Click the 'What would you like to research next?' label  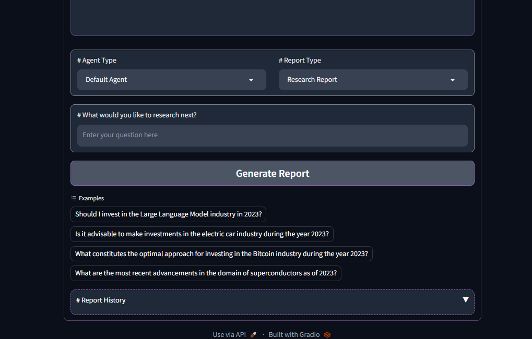[137, 115]
